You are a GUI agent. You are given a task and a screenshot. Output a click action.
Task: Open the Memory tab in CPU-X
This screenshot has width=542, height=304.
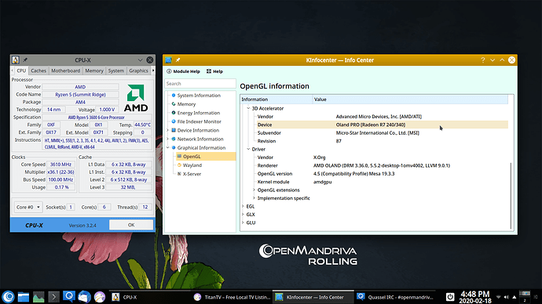[x=94, y=71]
